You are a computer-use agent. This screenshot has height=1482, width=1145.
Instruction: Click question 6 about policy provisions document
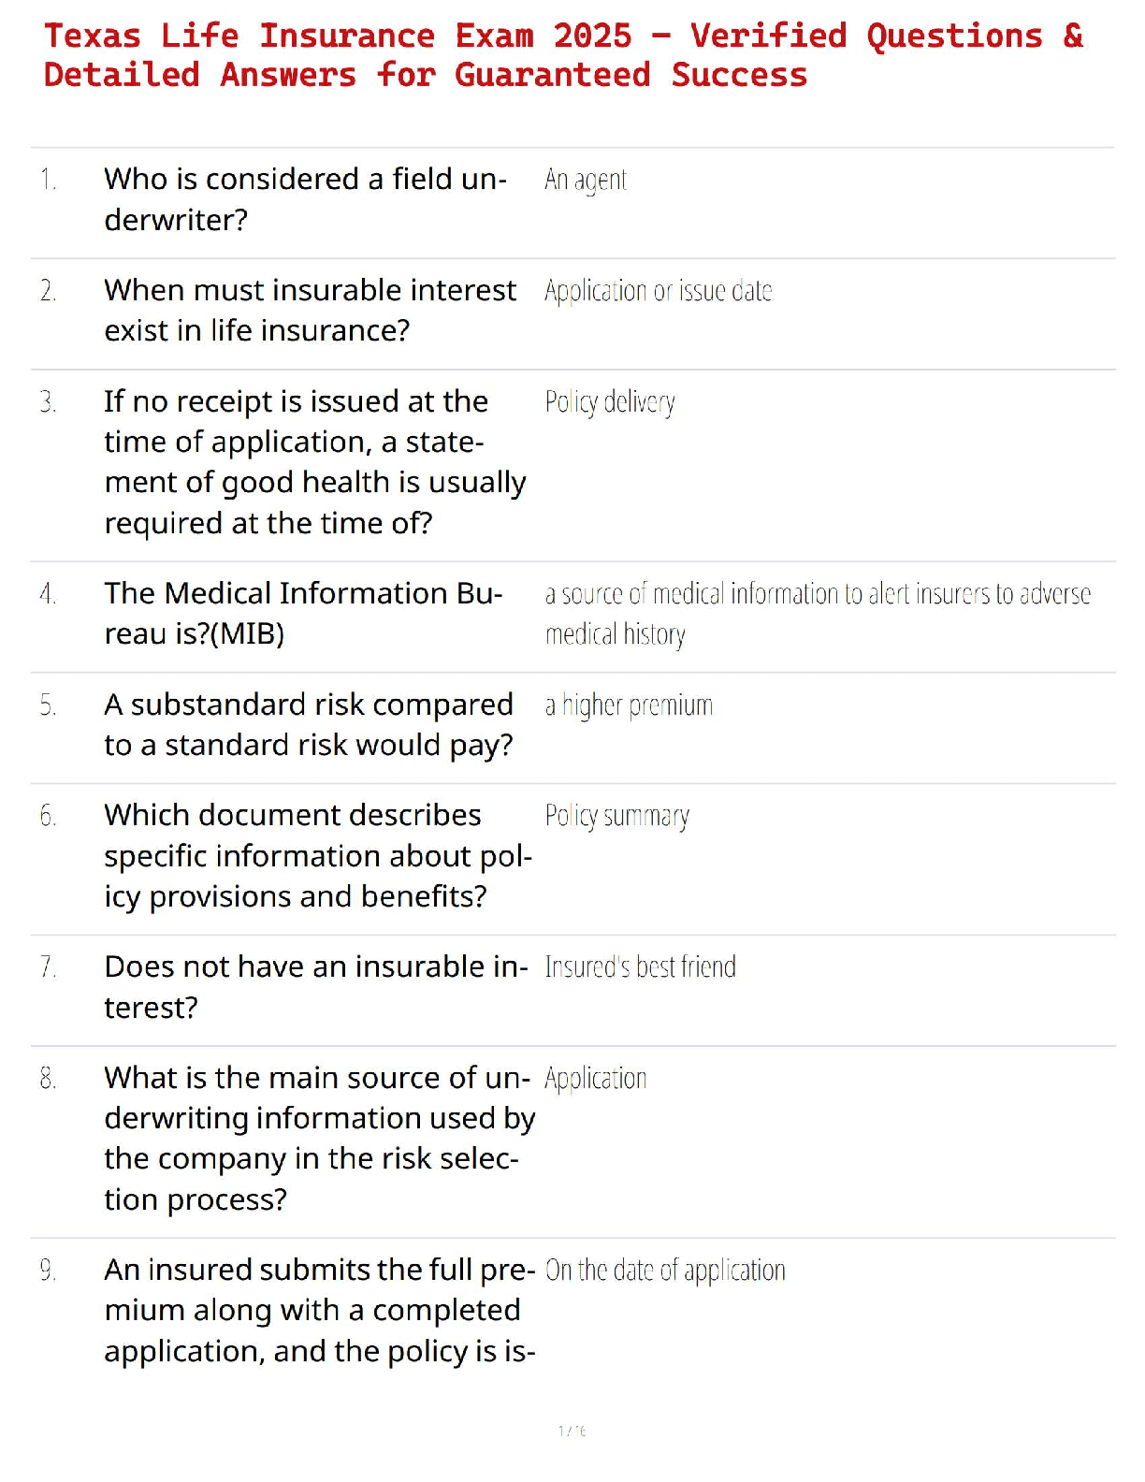[317, 855]
